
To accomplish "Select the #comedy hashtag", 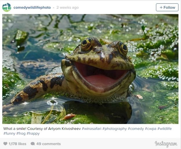I will [136, 129].
